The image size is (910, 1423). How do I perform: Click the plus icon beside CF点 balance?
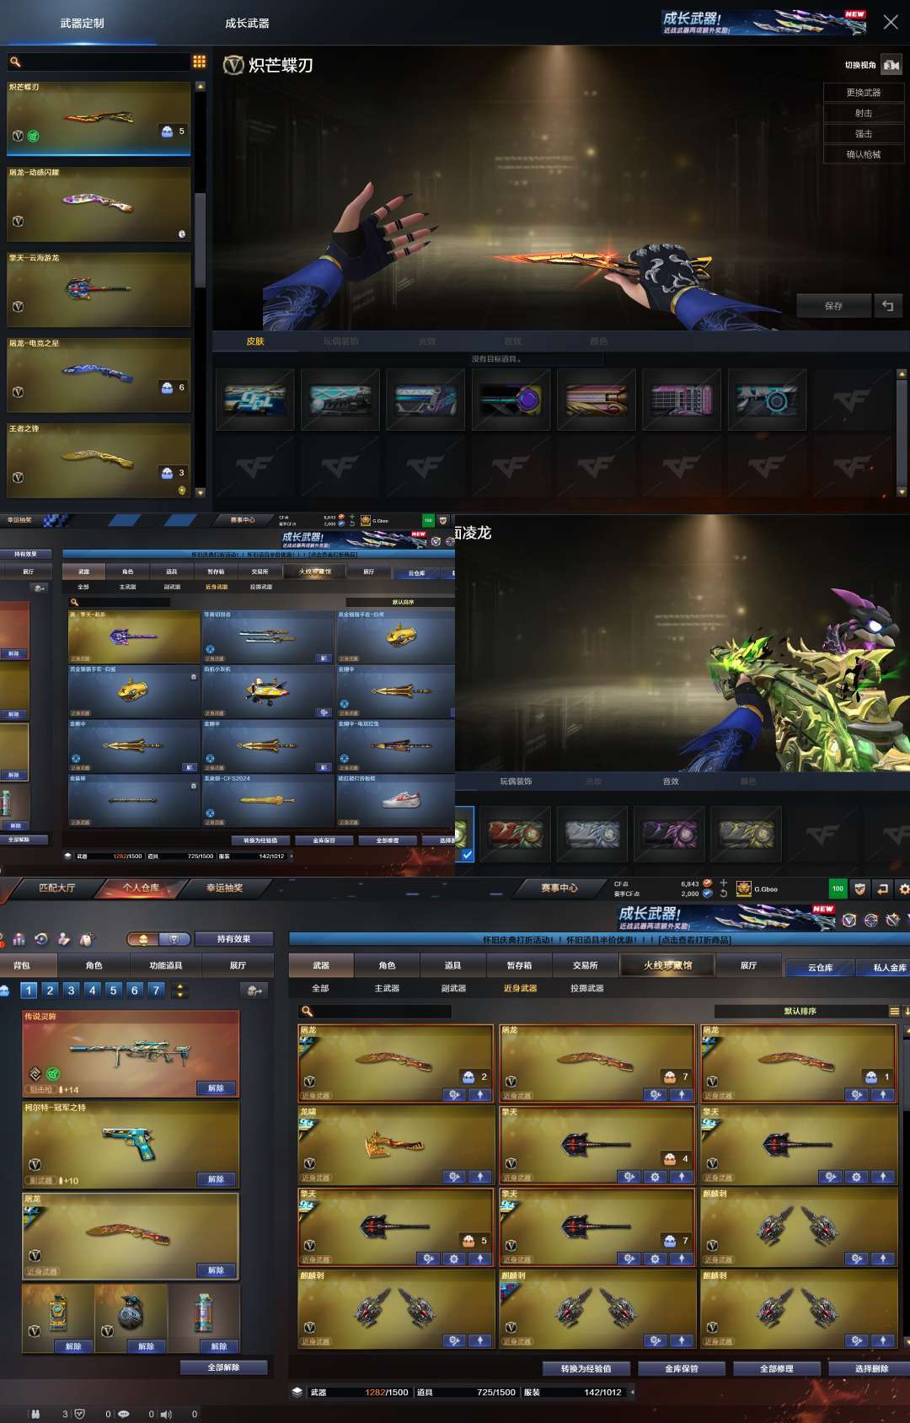click(x=723, y=883)
